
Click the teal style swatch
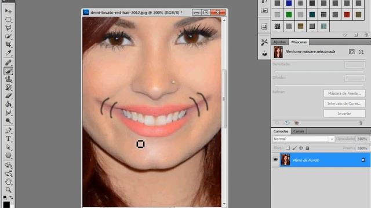[312, 15]
